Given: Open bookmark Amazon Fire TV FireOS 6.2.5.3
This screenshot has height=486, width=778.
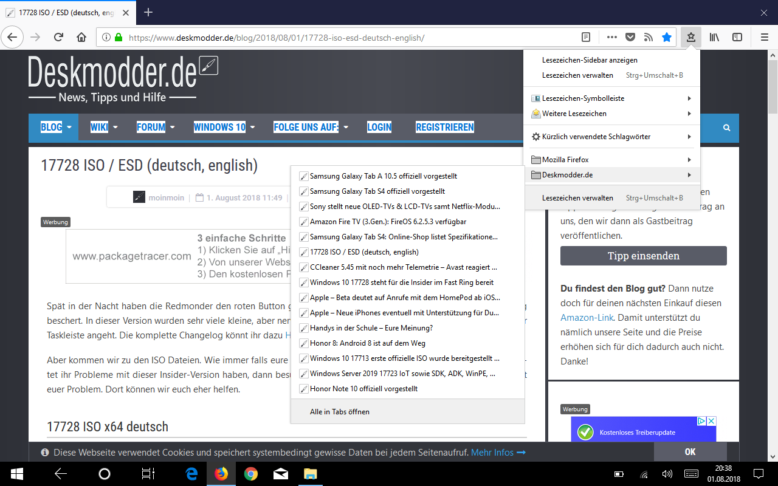Looking at the screenshot, I should pos(407,222).
